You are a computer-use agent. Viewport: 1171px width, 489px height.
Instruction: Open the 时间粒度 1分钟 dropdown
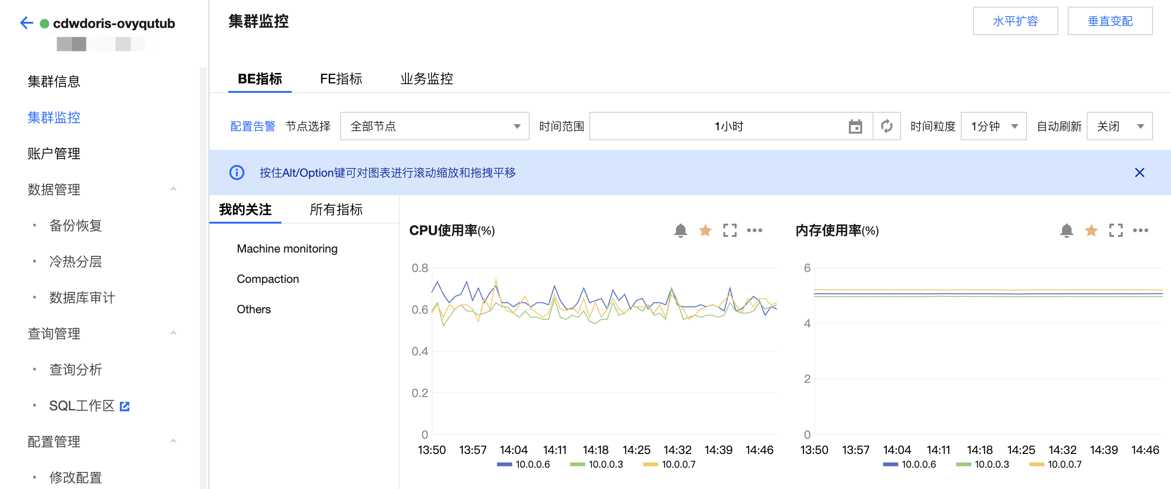click(x=993, y=127)
